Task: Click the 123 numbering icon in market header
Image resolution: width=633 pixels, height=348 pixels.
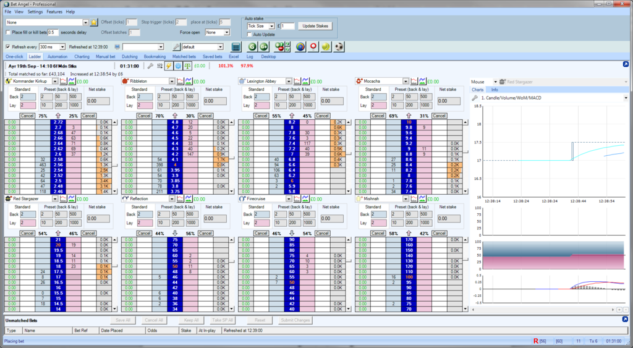Action: click(x=159, y=66)
